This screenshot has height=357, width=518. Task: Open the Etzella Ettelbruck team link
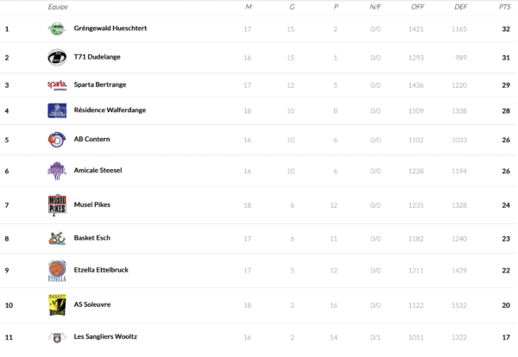point(101,270)
